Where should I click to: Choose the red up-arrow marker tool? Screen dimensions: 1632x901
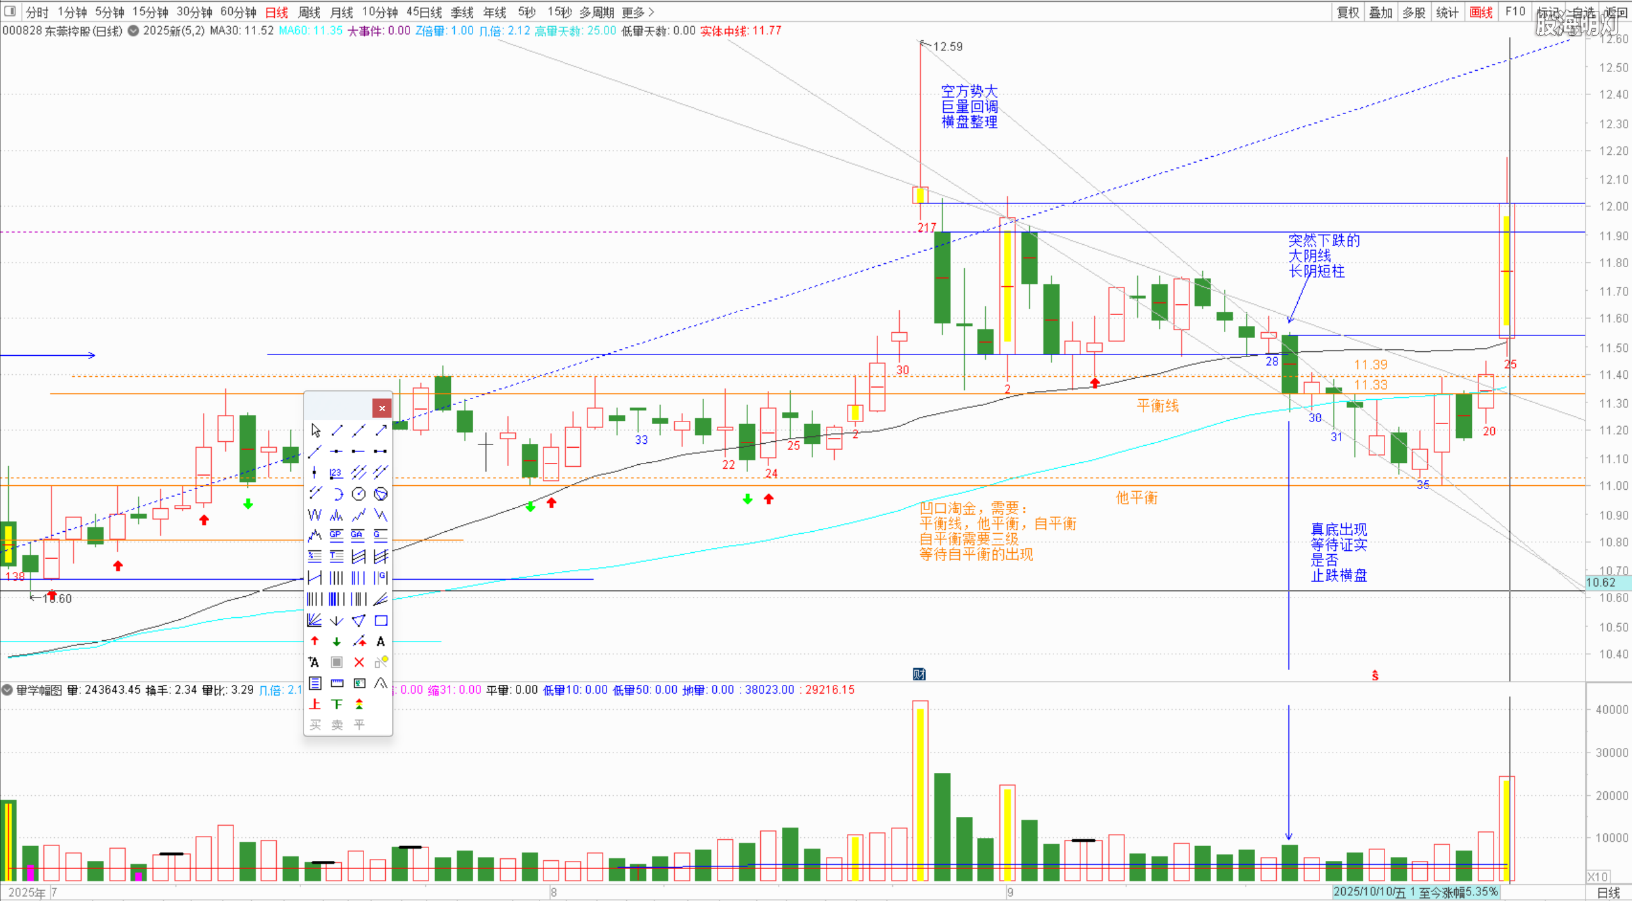pos(314,641)
